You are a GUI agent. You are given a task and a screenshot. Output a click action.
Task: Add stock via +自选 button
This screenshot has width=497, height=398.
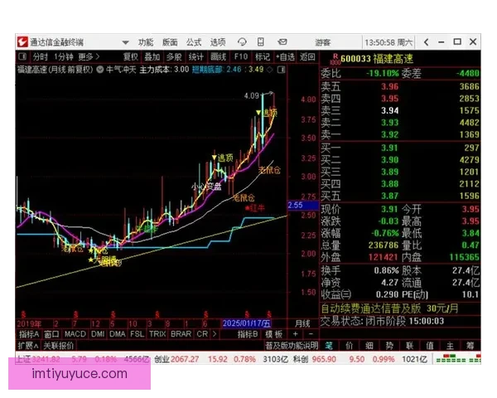pyautogui.click(x=285, y=57)
